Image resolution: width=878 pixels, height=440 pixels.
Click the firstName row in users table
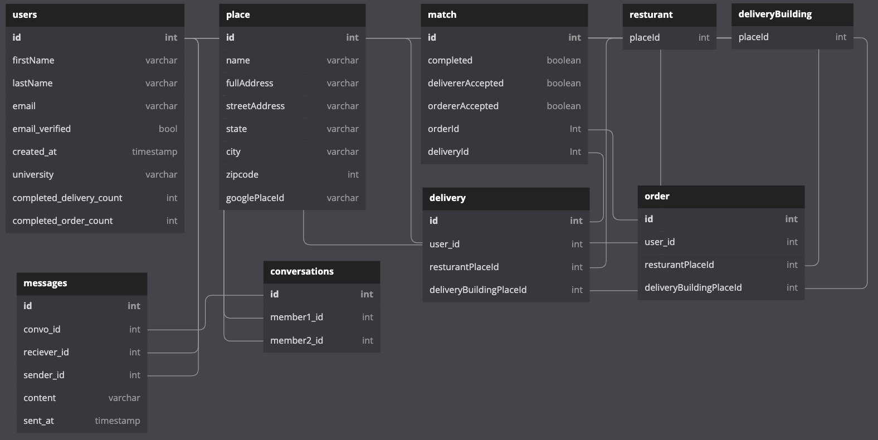click(95, 60)
